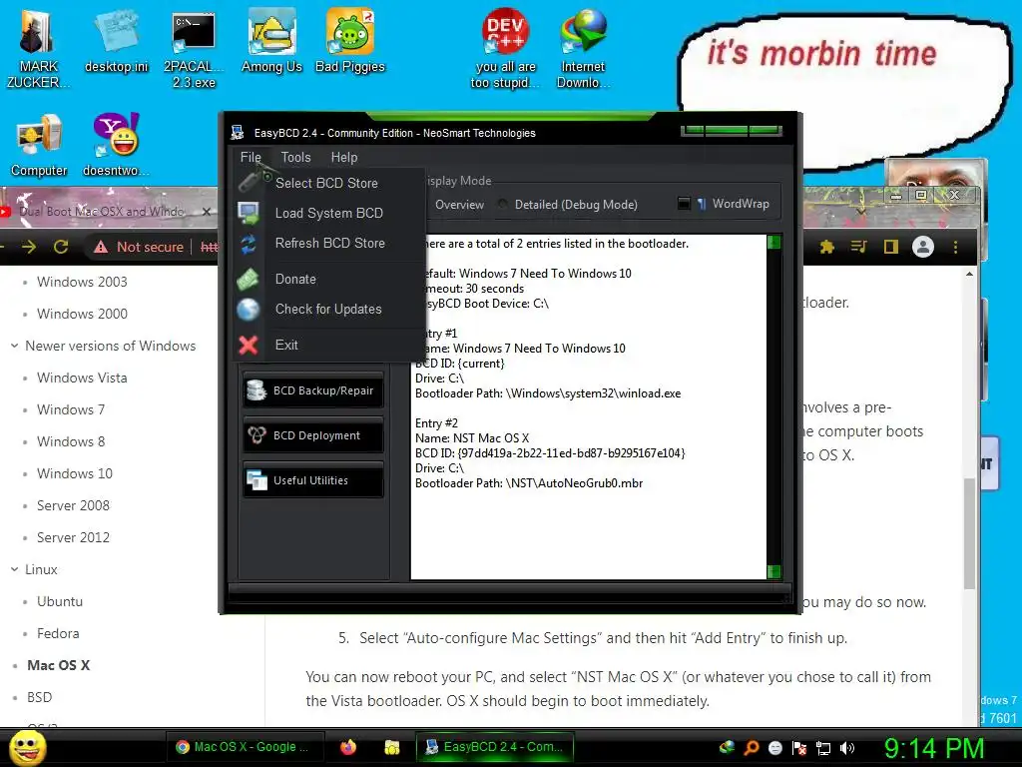Select the Yahoo 'doesntwo...' desktop icon
The width and height of the screenshot is (1022, 767).
click(116, 145)
